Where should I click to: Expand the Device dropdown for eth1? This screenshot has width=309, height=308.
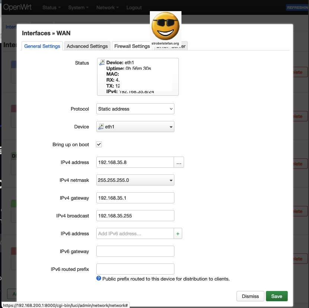(171, 127)
